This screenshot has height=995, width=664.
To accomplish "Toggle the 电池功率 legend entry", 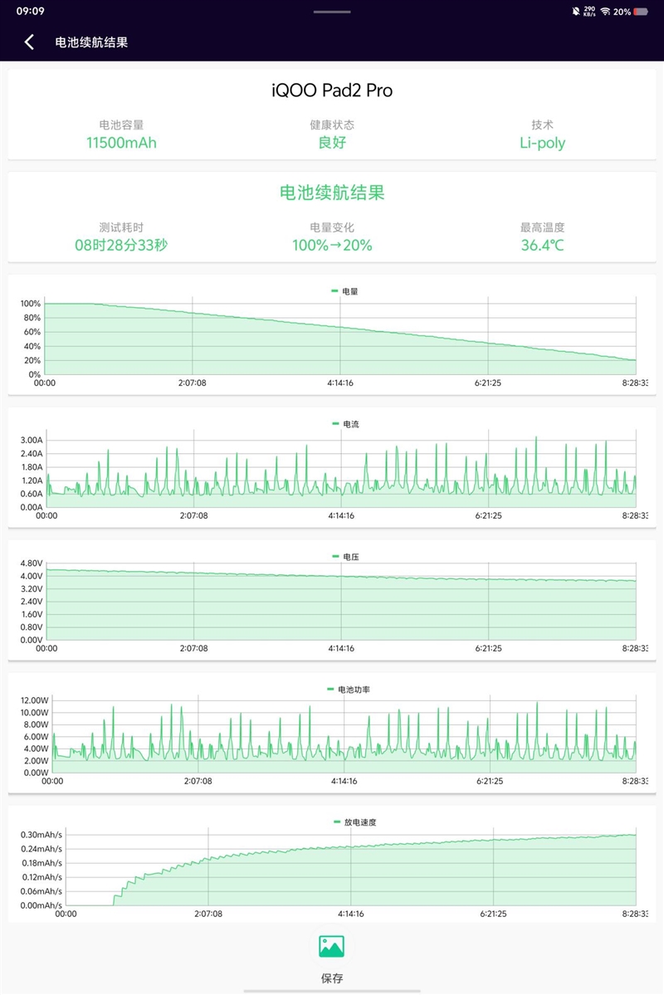I will coord(349,689).
